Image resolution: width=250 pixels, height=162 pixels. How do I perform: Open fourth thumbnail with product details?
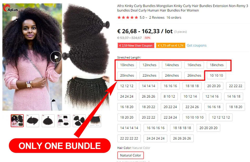(x=64, y=121)
